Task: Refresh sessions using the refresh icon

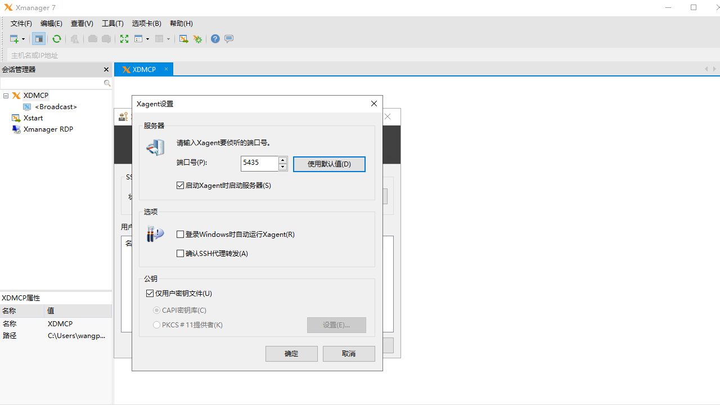Action: (57, 39)
